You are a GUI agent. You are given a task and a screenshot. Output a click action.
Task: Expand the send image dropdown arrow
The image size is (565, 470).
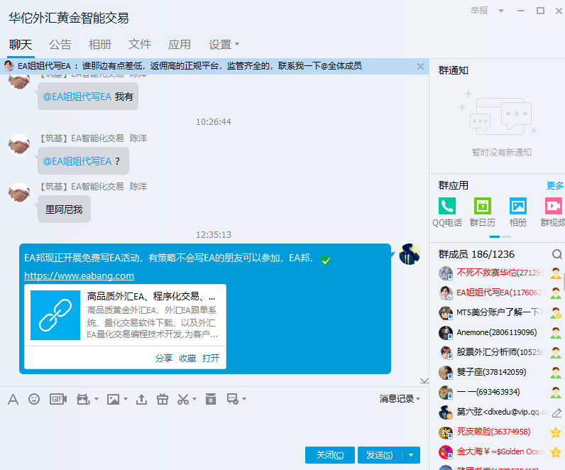point(126,399)
